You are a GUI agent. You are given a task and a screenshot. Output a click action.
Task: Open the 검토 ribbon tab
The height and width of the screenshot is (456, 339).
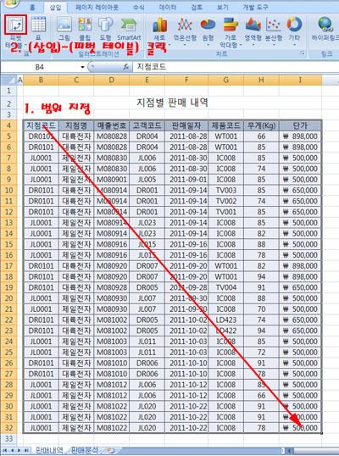pyautogui.click(x=197, y=8)
